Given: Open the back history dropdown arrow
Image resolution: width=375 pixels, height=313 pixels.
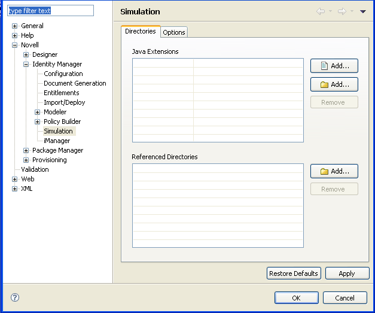Looking at the screenshot, I should coord(331,11).
